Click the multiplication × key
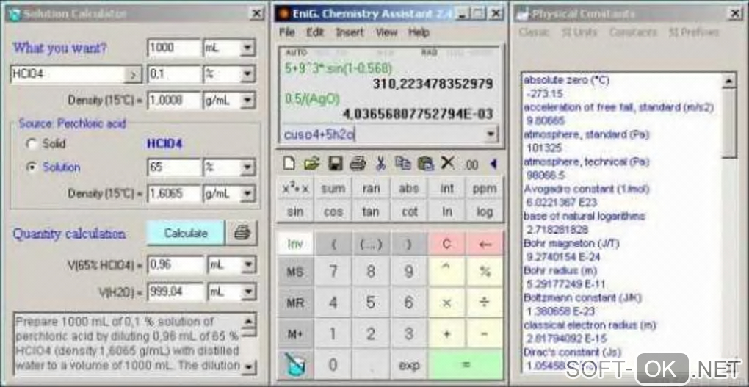 (446, 303)
